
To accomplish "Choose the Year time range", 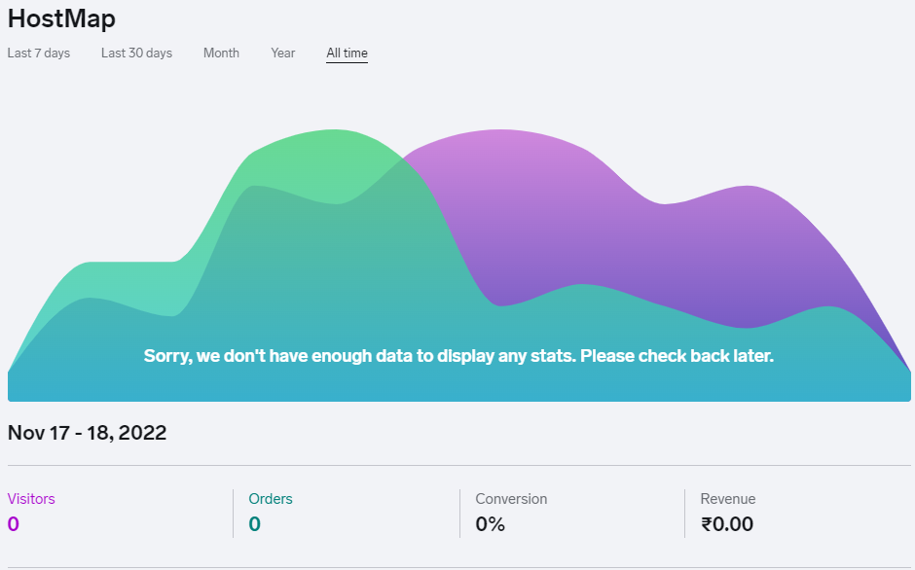I will click(283, 53).
